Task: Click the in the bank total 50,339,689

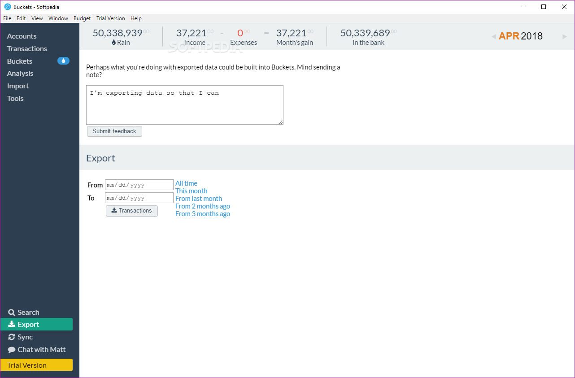Action: [x=368, y=33]
